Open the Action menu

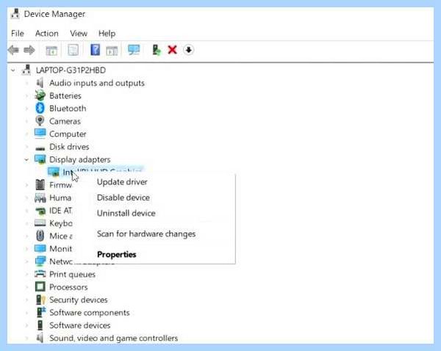pos(47,34)
